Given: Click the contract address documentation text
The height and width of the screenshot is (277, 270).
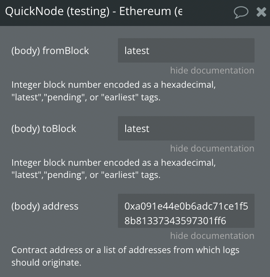Looking at the screenshot, I should pyautogui.click(x=125, y=256).
